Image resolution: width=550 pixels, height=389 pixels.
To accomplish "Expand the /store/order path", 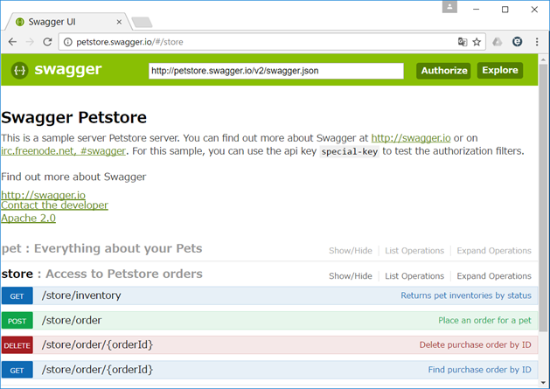I will click(x=72, y=320).
